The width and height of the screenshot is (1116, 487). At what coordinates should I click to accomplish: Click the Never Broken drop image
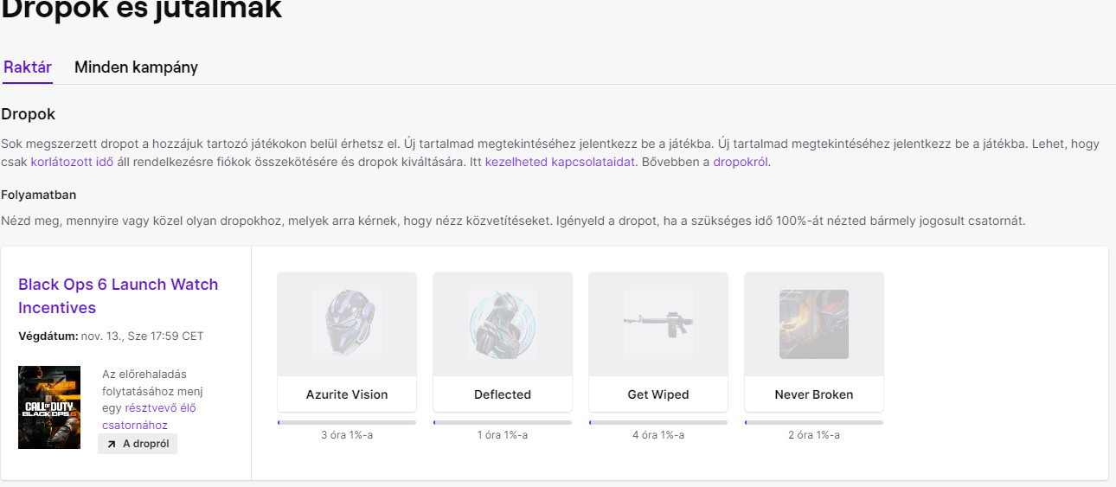[814, 324]
